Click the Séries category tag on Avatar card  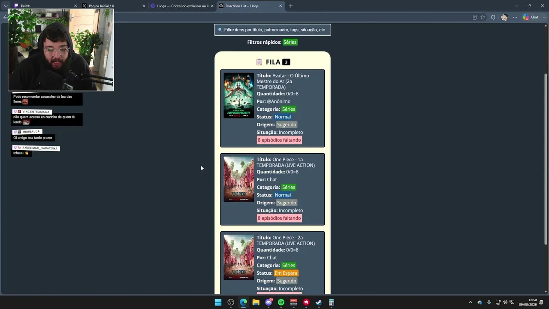pyautogui.click(x=289, y=109)
